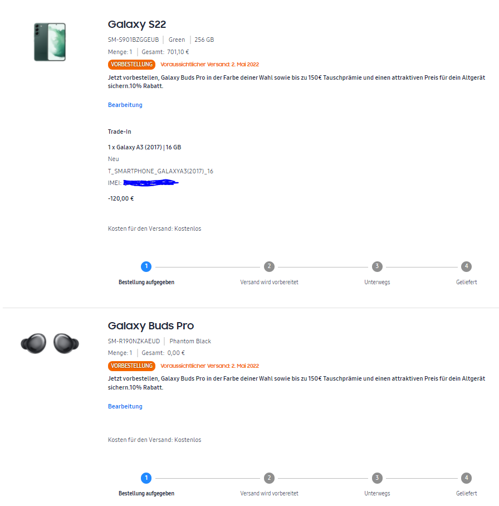Open Bearbeitung link under Galaxy S22
Viewport: 499px width, 506px height.
[125, 105]
